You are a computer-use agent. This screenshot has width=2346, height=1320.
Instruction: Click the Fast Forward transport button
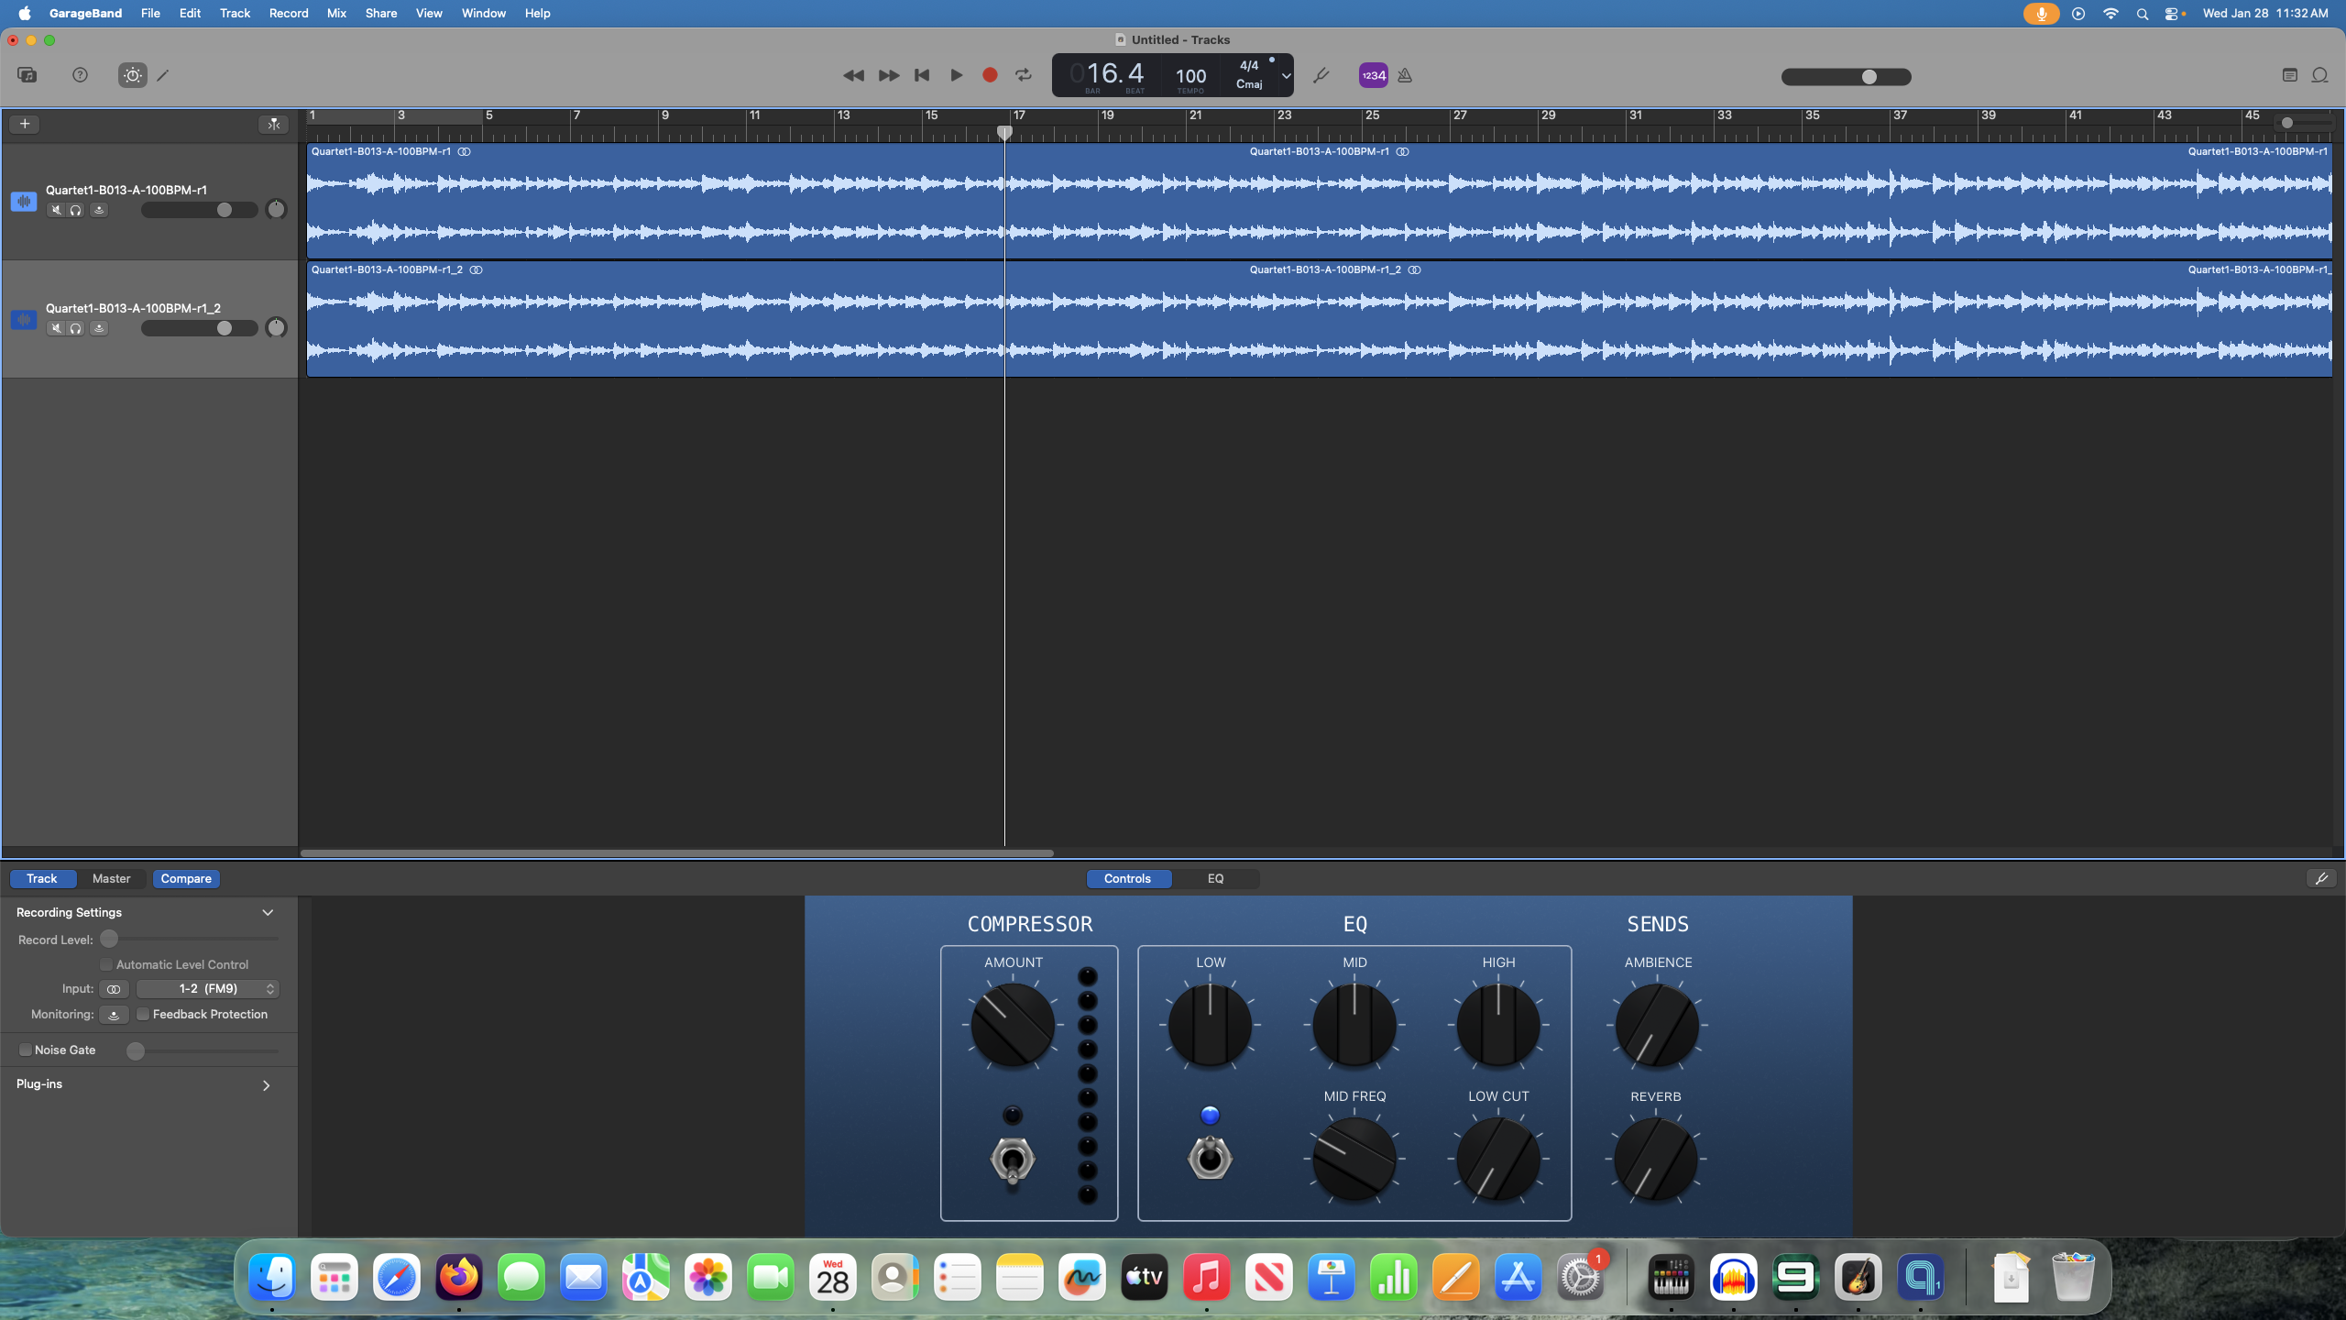(888, 75)
